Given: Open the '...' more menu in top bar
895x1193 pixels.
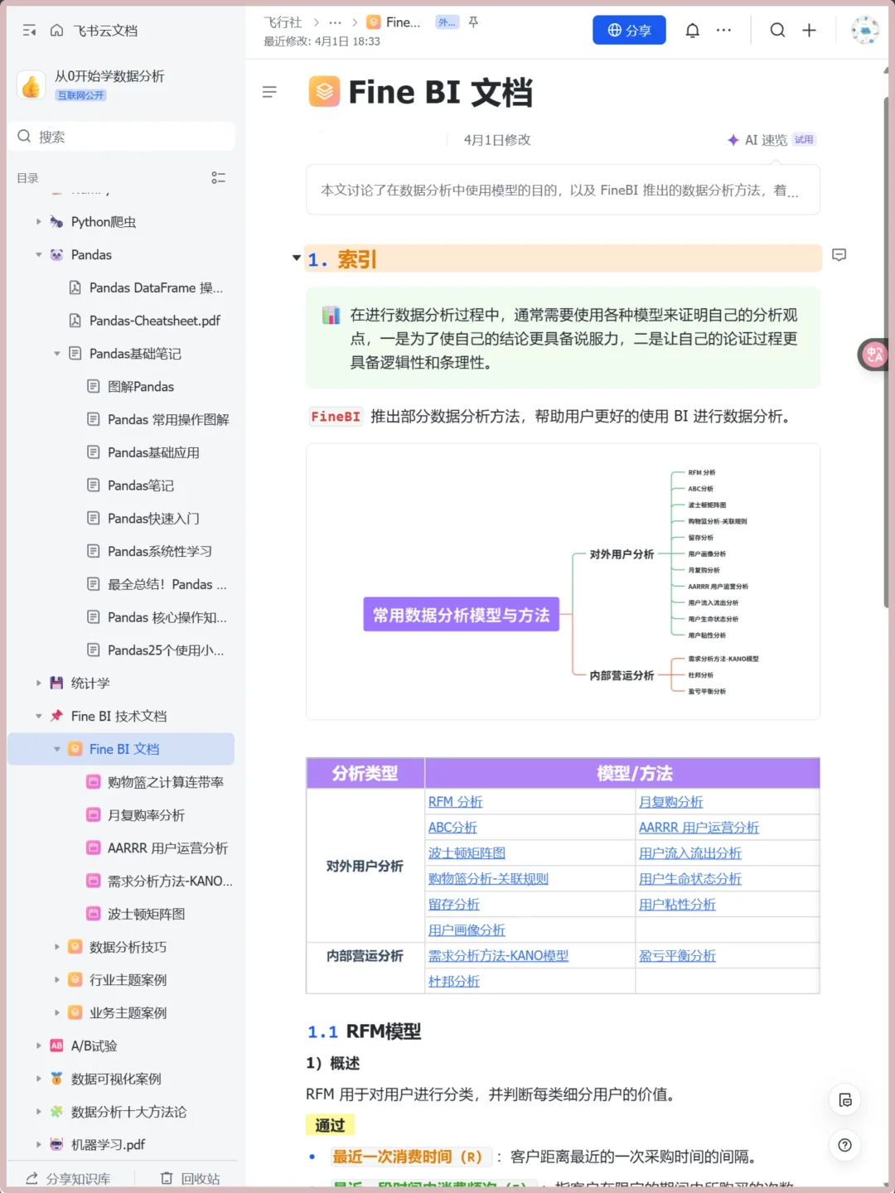Looking at the screenshot, I should coord(723,30).
